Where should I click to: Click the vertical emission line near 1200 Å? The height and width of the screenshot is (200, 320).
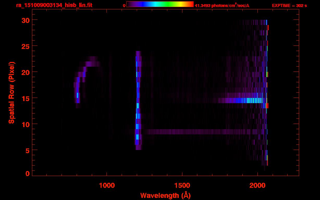(138, 100)
